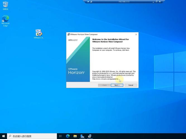Click Cancel in the VMware installer
Screen dimensions: 186x139
tap(131, 85)
